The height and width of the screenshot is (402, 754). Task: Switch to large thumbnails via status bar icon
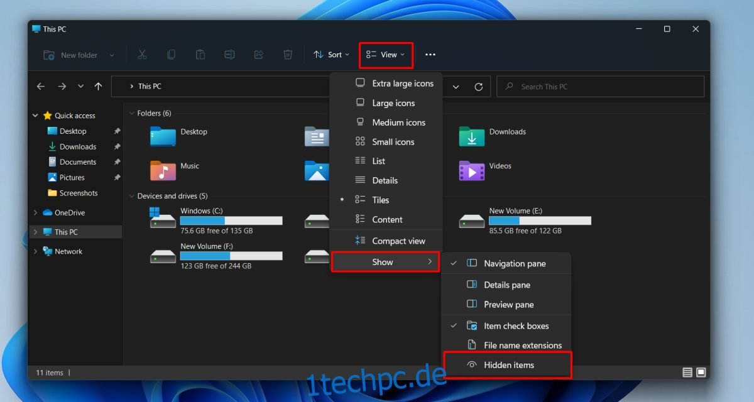coord(701,372)
